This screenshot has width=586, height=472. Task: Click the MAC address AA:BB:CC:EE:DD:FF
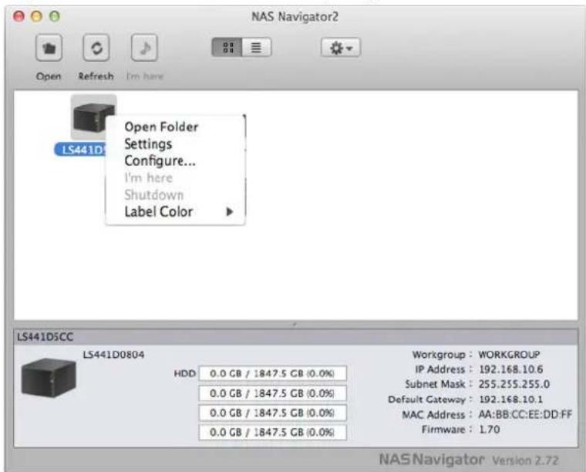click(x=525, y=414)
